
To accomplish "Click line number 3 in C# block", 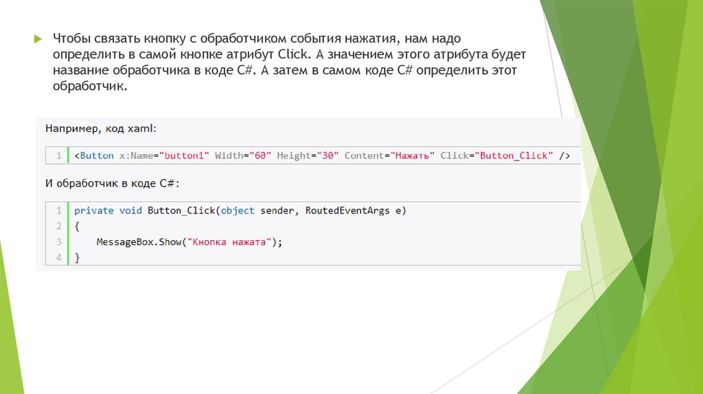I will pyautogui.click(x=59, y=242).
